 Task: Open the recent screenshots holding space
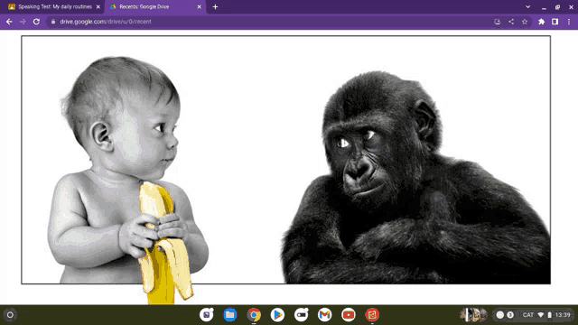click(473, 315)
